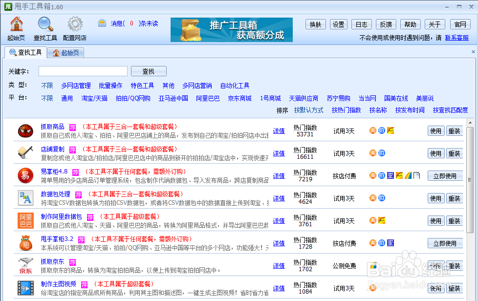The width and height of the screenshot is (478, 301).
Task: Click the 联系客服 support link
Action: point(456,38)
